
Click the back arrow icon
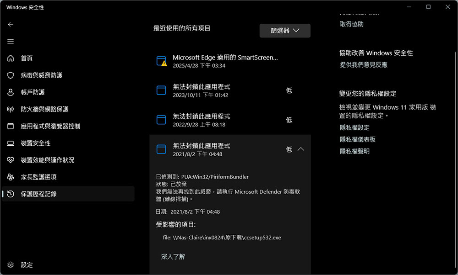pos(11,25)
